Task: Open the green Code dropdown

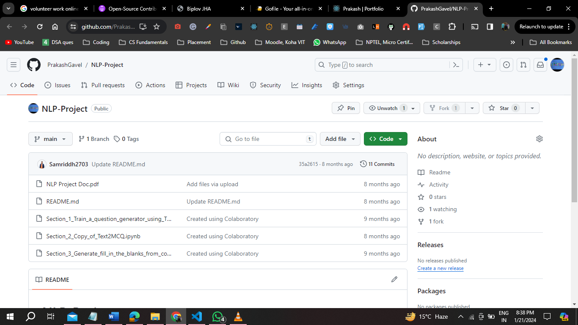Action: [x=385, y=139]
